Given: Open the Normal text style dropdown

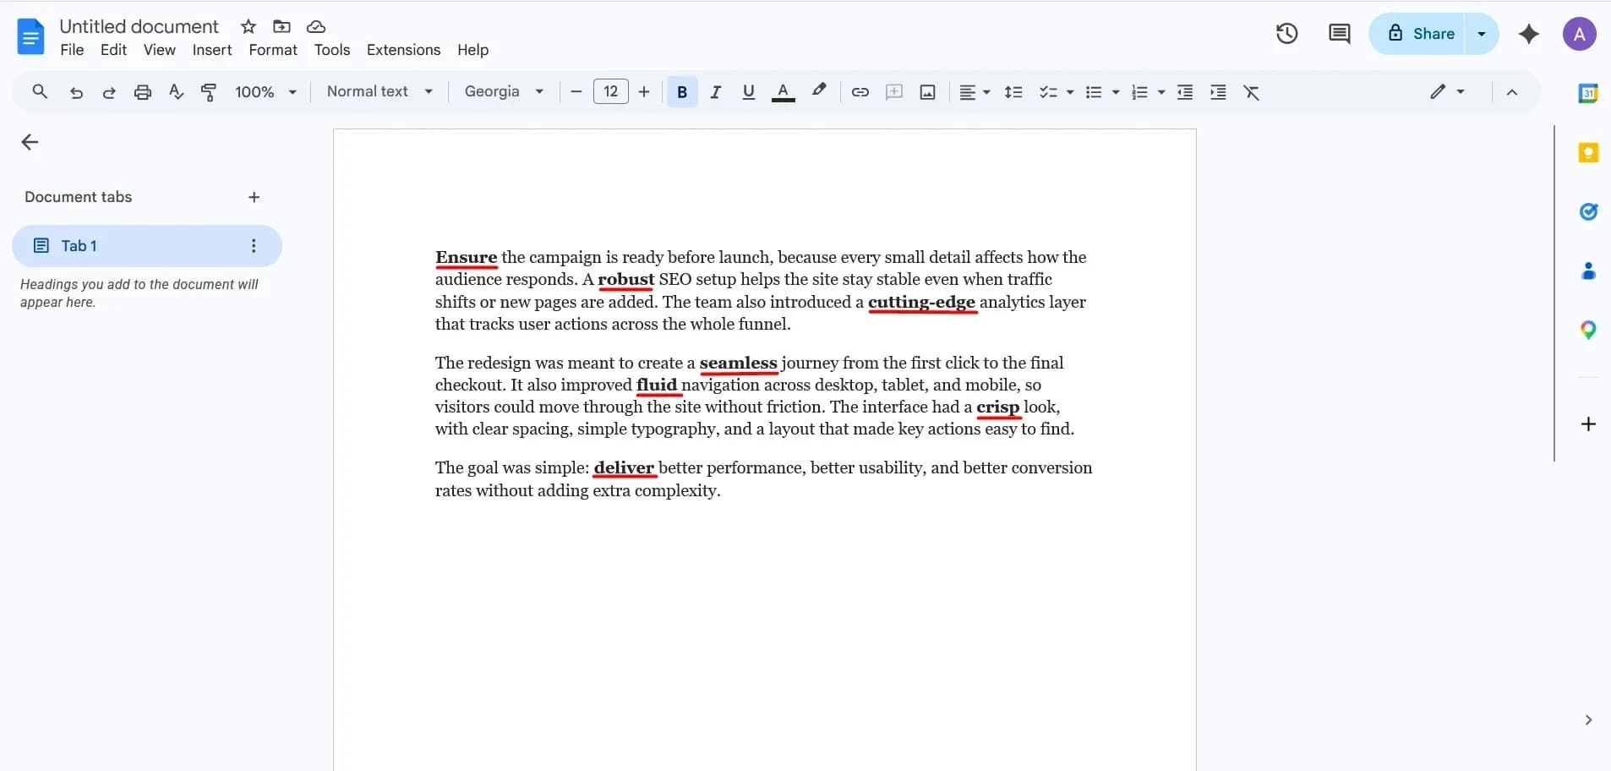Looking at the screenshot, I should tap(380, 91).
